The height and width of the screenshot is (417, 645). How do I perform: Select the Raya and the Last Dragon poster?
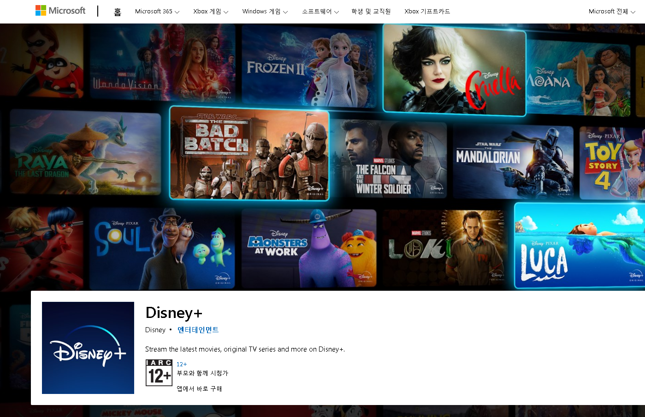[x=85, y=152]
